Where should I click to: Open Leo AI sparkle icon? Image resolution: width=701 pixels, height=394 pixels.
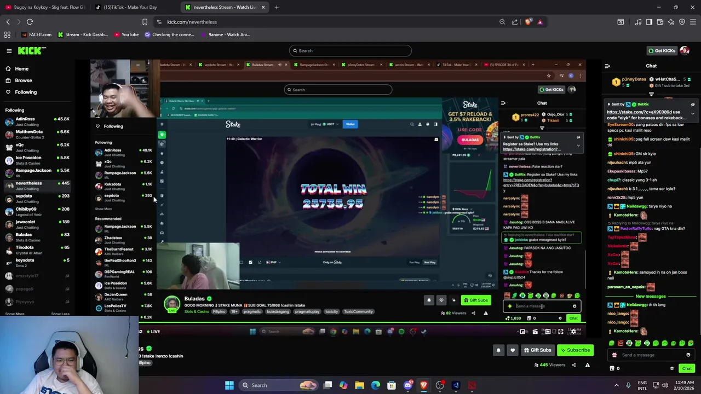click(x=671, y=22)
